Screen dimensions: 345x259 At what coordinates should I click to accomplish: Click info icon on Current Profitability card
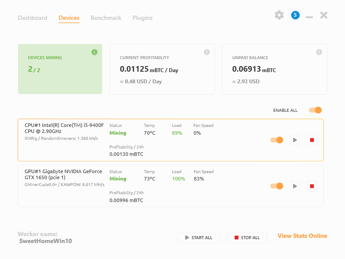pos(207,52)
